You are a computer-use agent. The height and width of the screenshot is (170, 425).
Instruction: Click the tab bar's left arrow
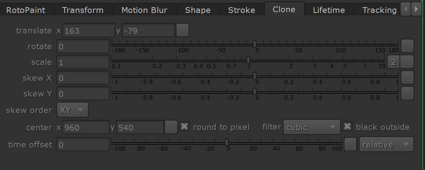click(x=405, y=9)
